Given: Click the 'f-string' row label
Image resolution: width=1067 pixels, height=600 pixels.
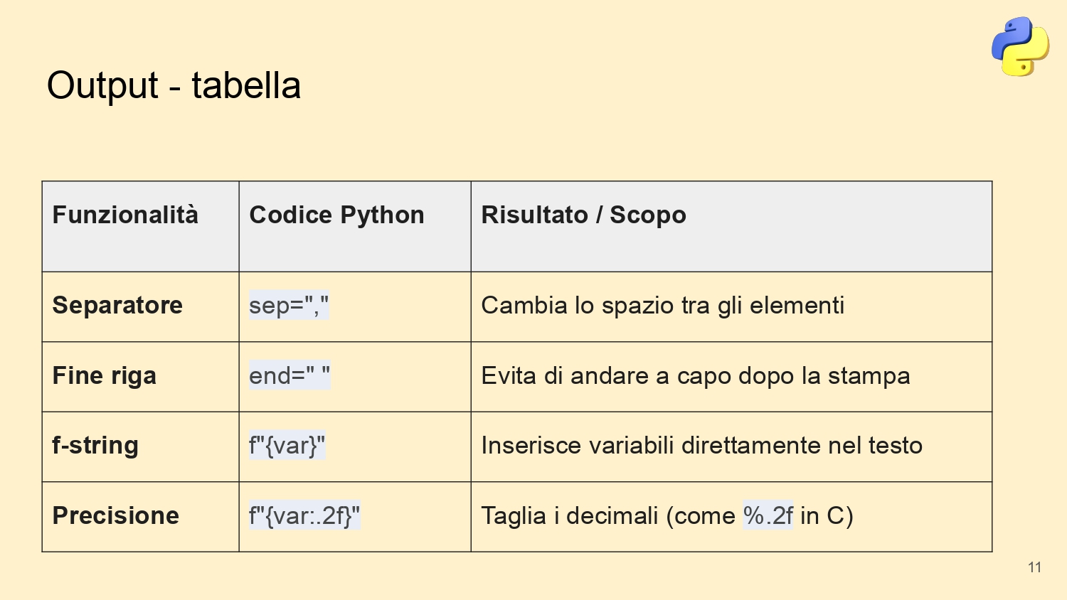Looking at the screenshot, I should (x=95, y=446).
